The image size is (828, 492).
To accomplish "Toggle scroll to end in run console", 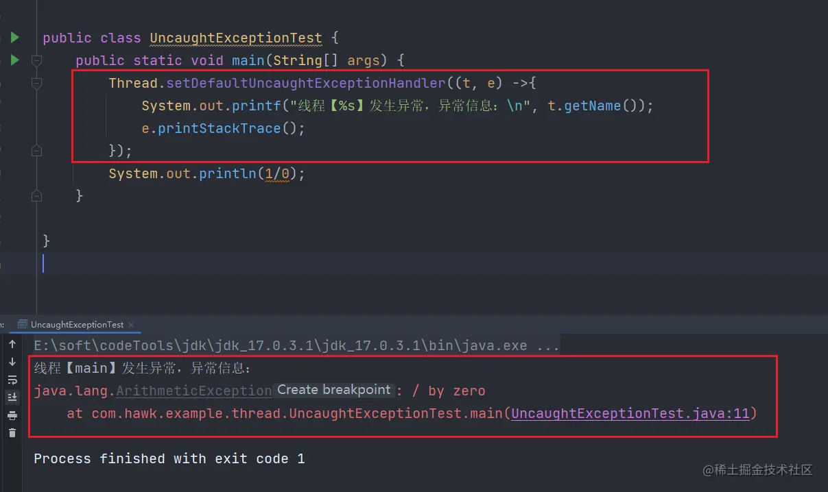I will coord(12,397).
